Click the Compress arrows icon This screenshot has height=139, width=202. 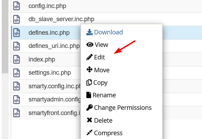[x=90, y=132]
